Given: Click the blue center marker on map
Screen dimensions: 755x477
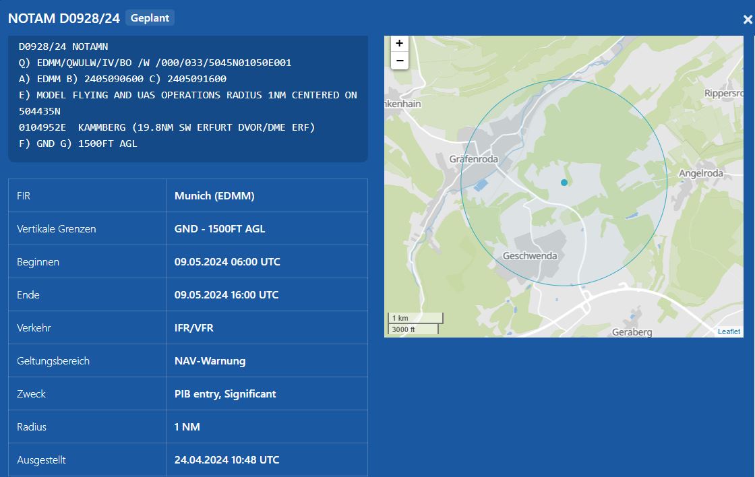Looking at the screenshot, I should tap(564, 183).
